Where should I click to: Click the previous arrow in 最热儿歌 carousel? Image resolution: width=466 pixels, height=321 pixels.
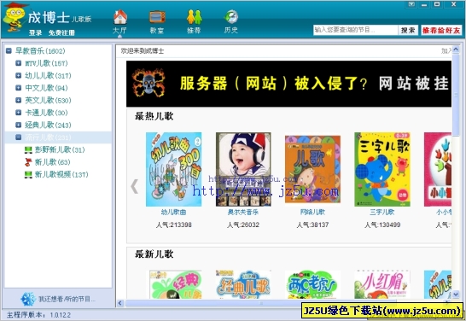135,187
